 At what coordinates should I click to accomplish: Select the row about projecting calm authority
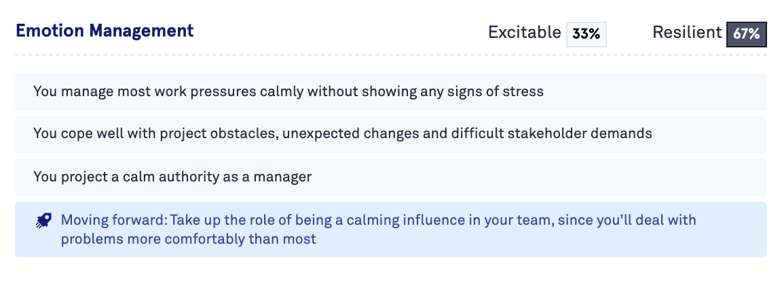(x=390, y=177)
